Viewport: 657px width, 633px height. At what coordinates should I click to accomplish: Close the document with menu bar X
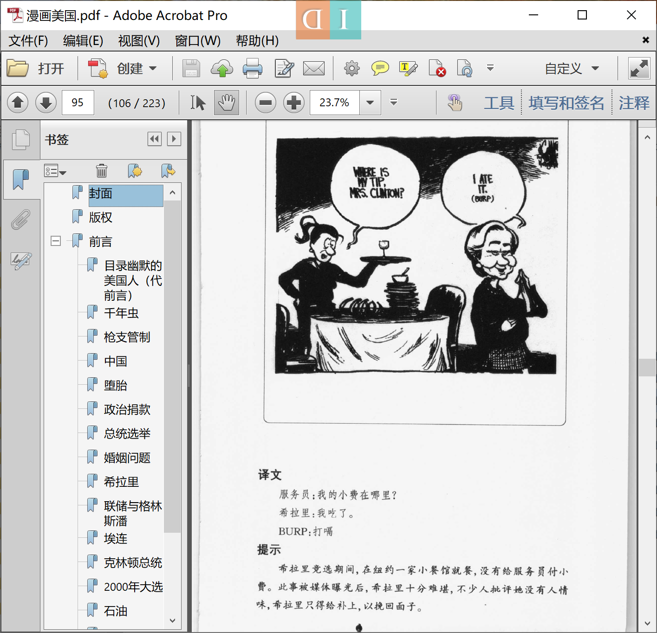click(645, 40)
